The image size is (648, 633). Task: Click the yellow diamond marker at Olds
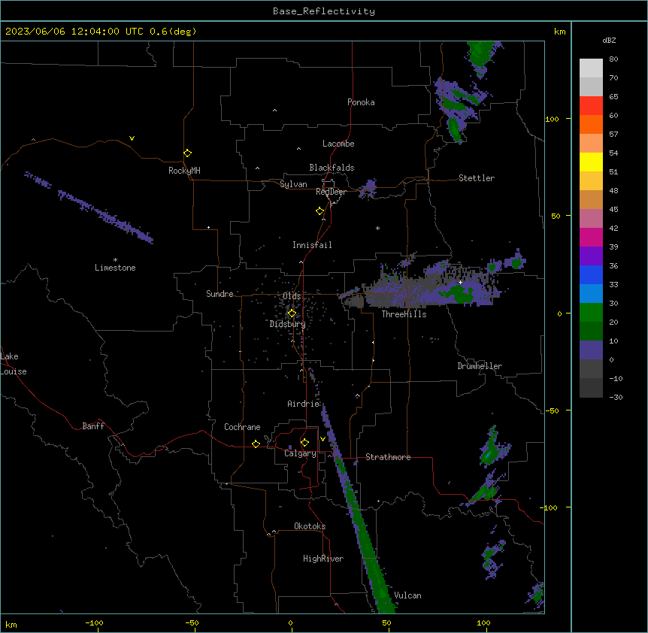tap(292, 313)
